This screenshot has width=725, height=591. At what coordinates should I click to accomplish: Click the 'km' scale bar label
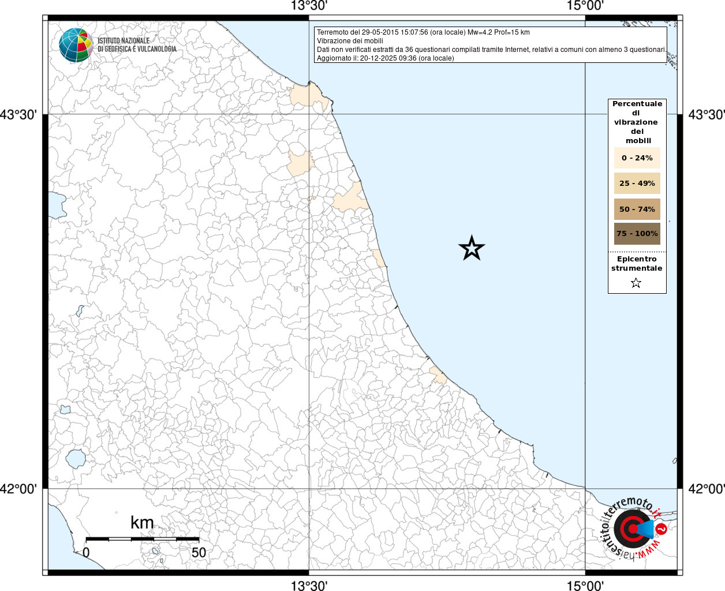coord(142,522)
